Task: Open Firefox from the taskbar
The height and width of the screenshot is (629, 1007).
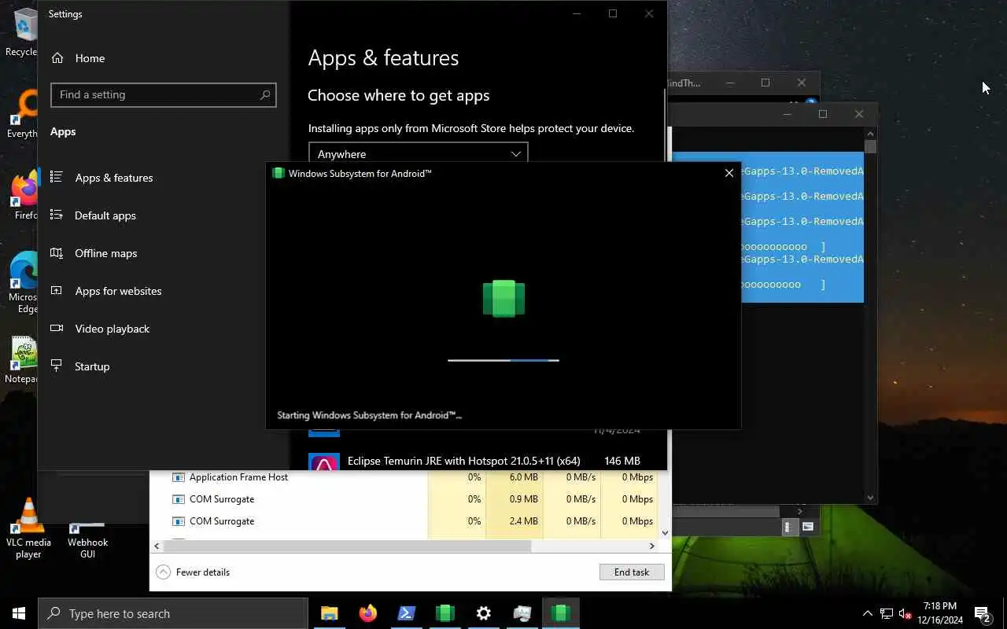Action: (367, 613)
